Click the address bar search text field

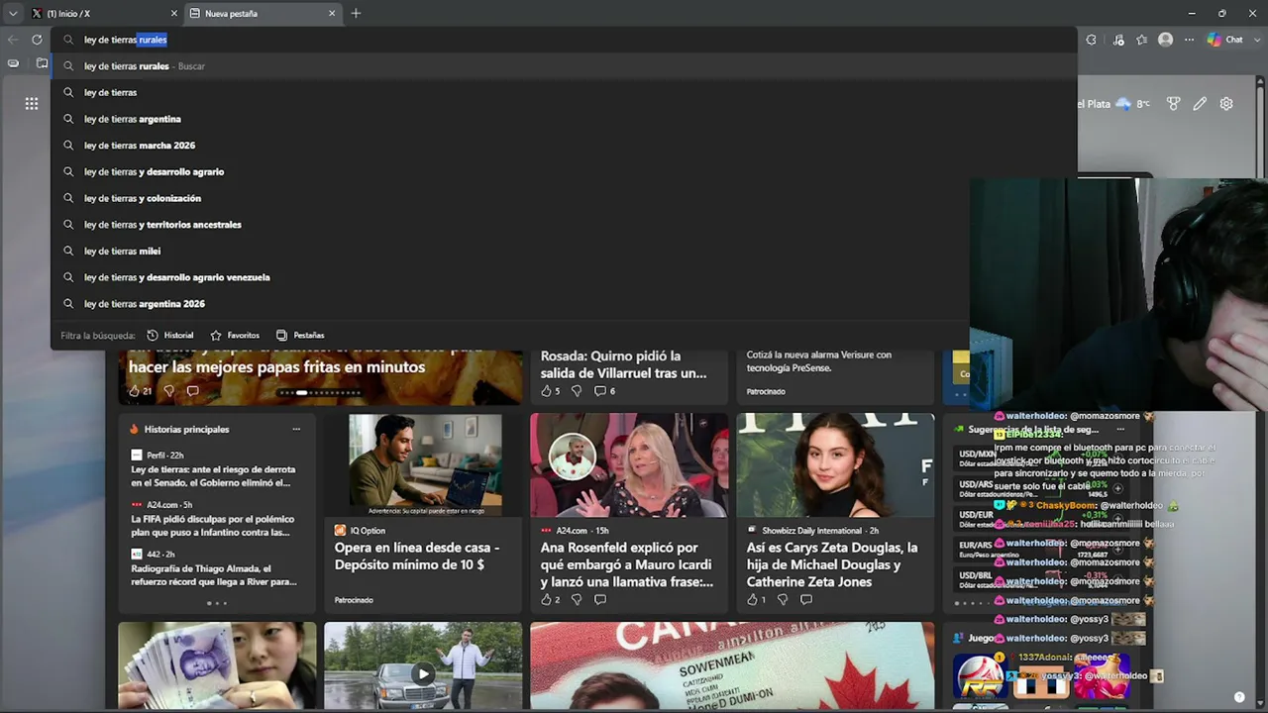pos(563,40)
